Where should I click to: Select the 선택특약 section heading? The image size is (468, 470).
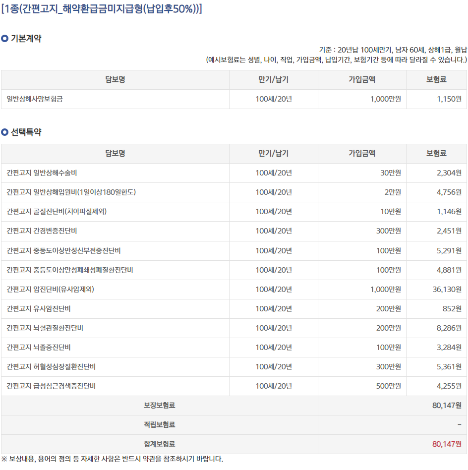26,132
